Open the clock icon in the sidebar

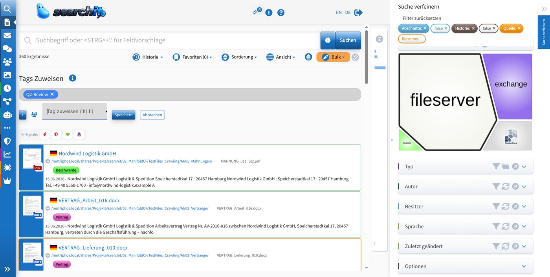7,88
